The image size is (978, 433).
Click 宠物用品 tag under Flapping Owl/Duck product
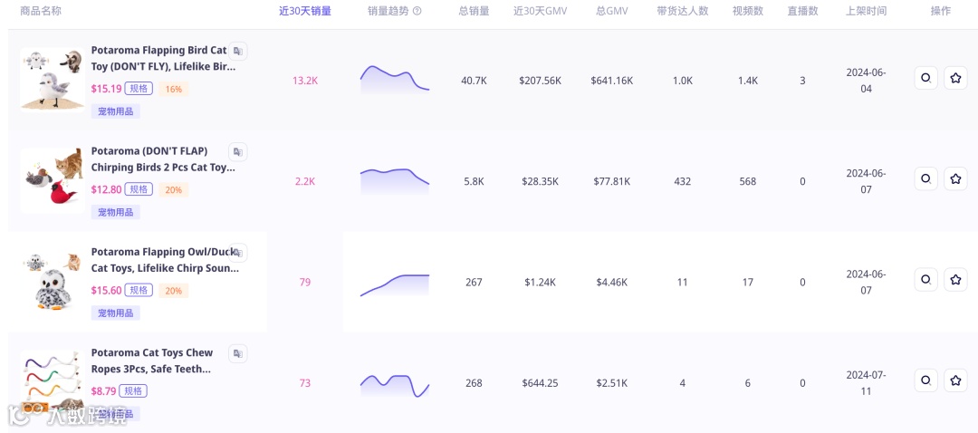click(115, 313)
